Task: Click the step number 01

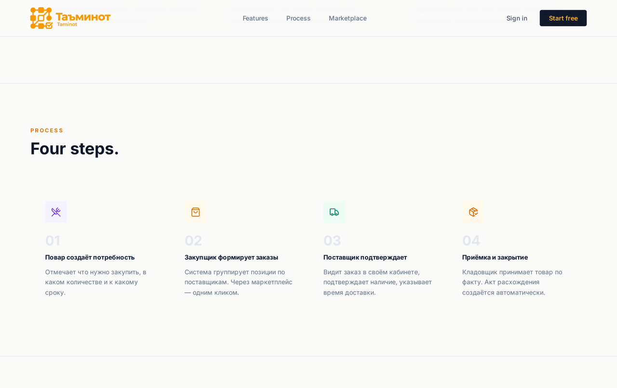Action: pyautogui.click(x=53, y=240)
